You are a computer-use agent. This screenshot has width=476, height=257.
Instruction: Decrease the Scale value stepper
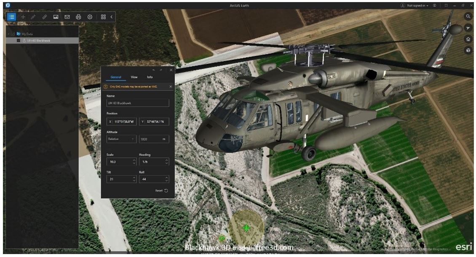tap(134, 164)
